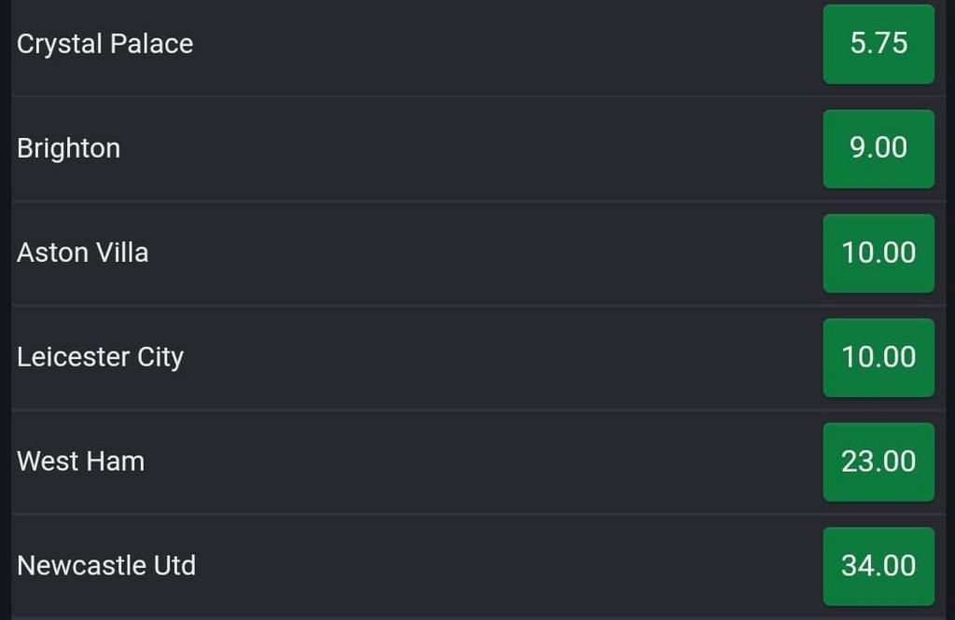Open the West Ham row
This screenshot has height=620, width=955.
(420, 462)
